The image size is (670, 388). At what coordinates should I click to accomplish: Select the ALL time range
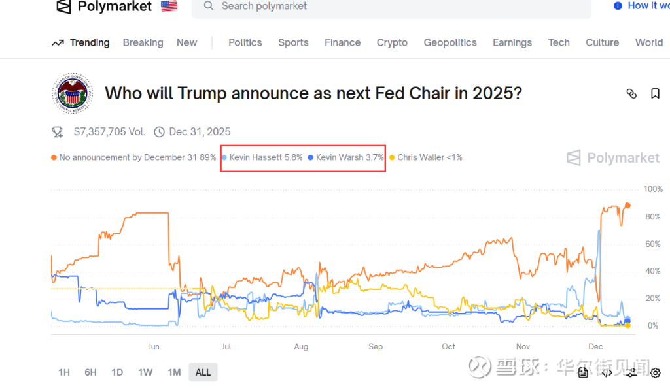(203, 372)
